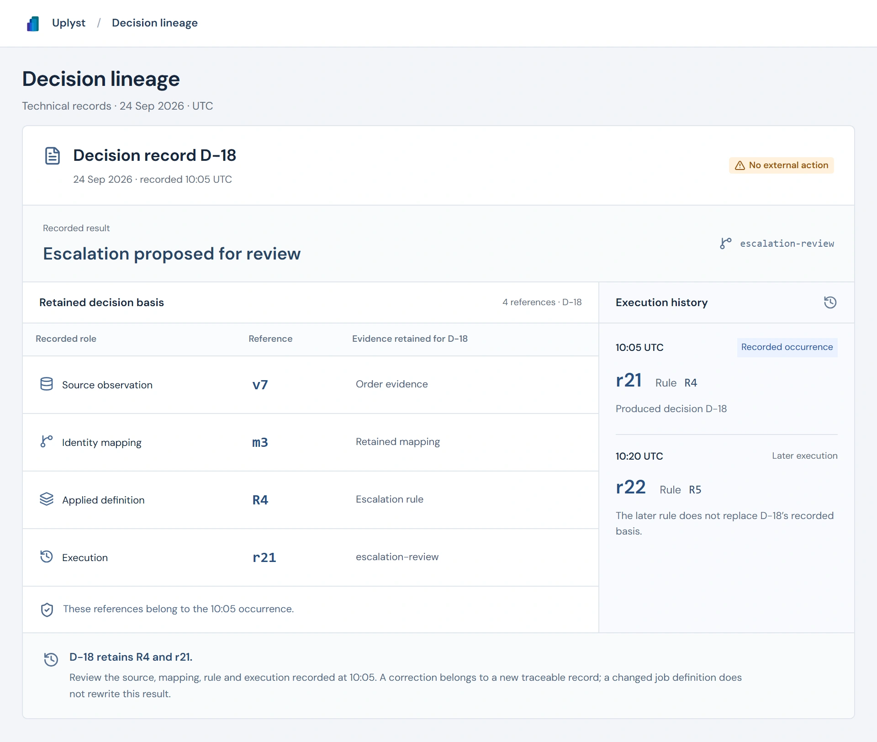The width and height of the screenshot is (877, 742).
Task: Select the escalation-review tag text
Action: point(787,244)
